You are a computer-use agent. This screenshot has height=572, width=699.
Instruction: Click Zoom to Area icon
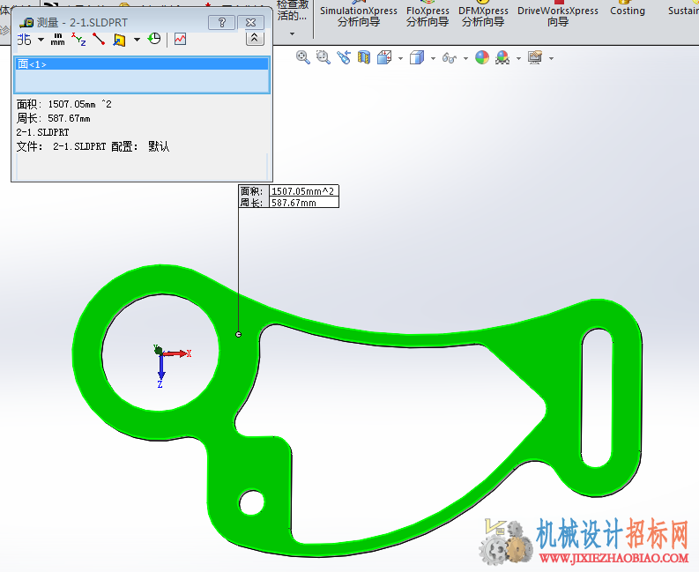[x=323, y=57]
